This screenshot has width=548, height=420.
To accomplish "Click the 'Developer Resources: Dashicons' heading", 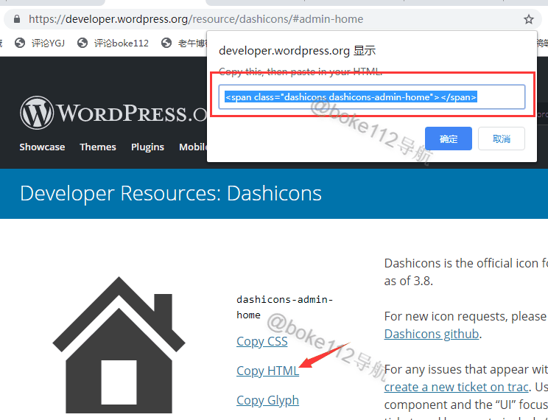I will click(171, 193).
